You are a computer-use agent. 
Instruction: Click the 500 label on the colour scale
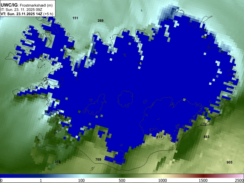(x=122, y=180)
